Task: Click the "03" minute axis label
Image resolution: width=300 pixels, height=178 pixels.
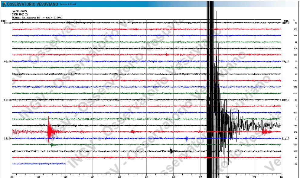Action: [x=93, y=177]
